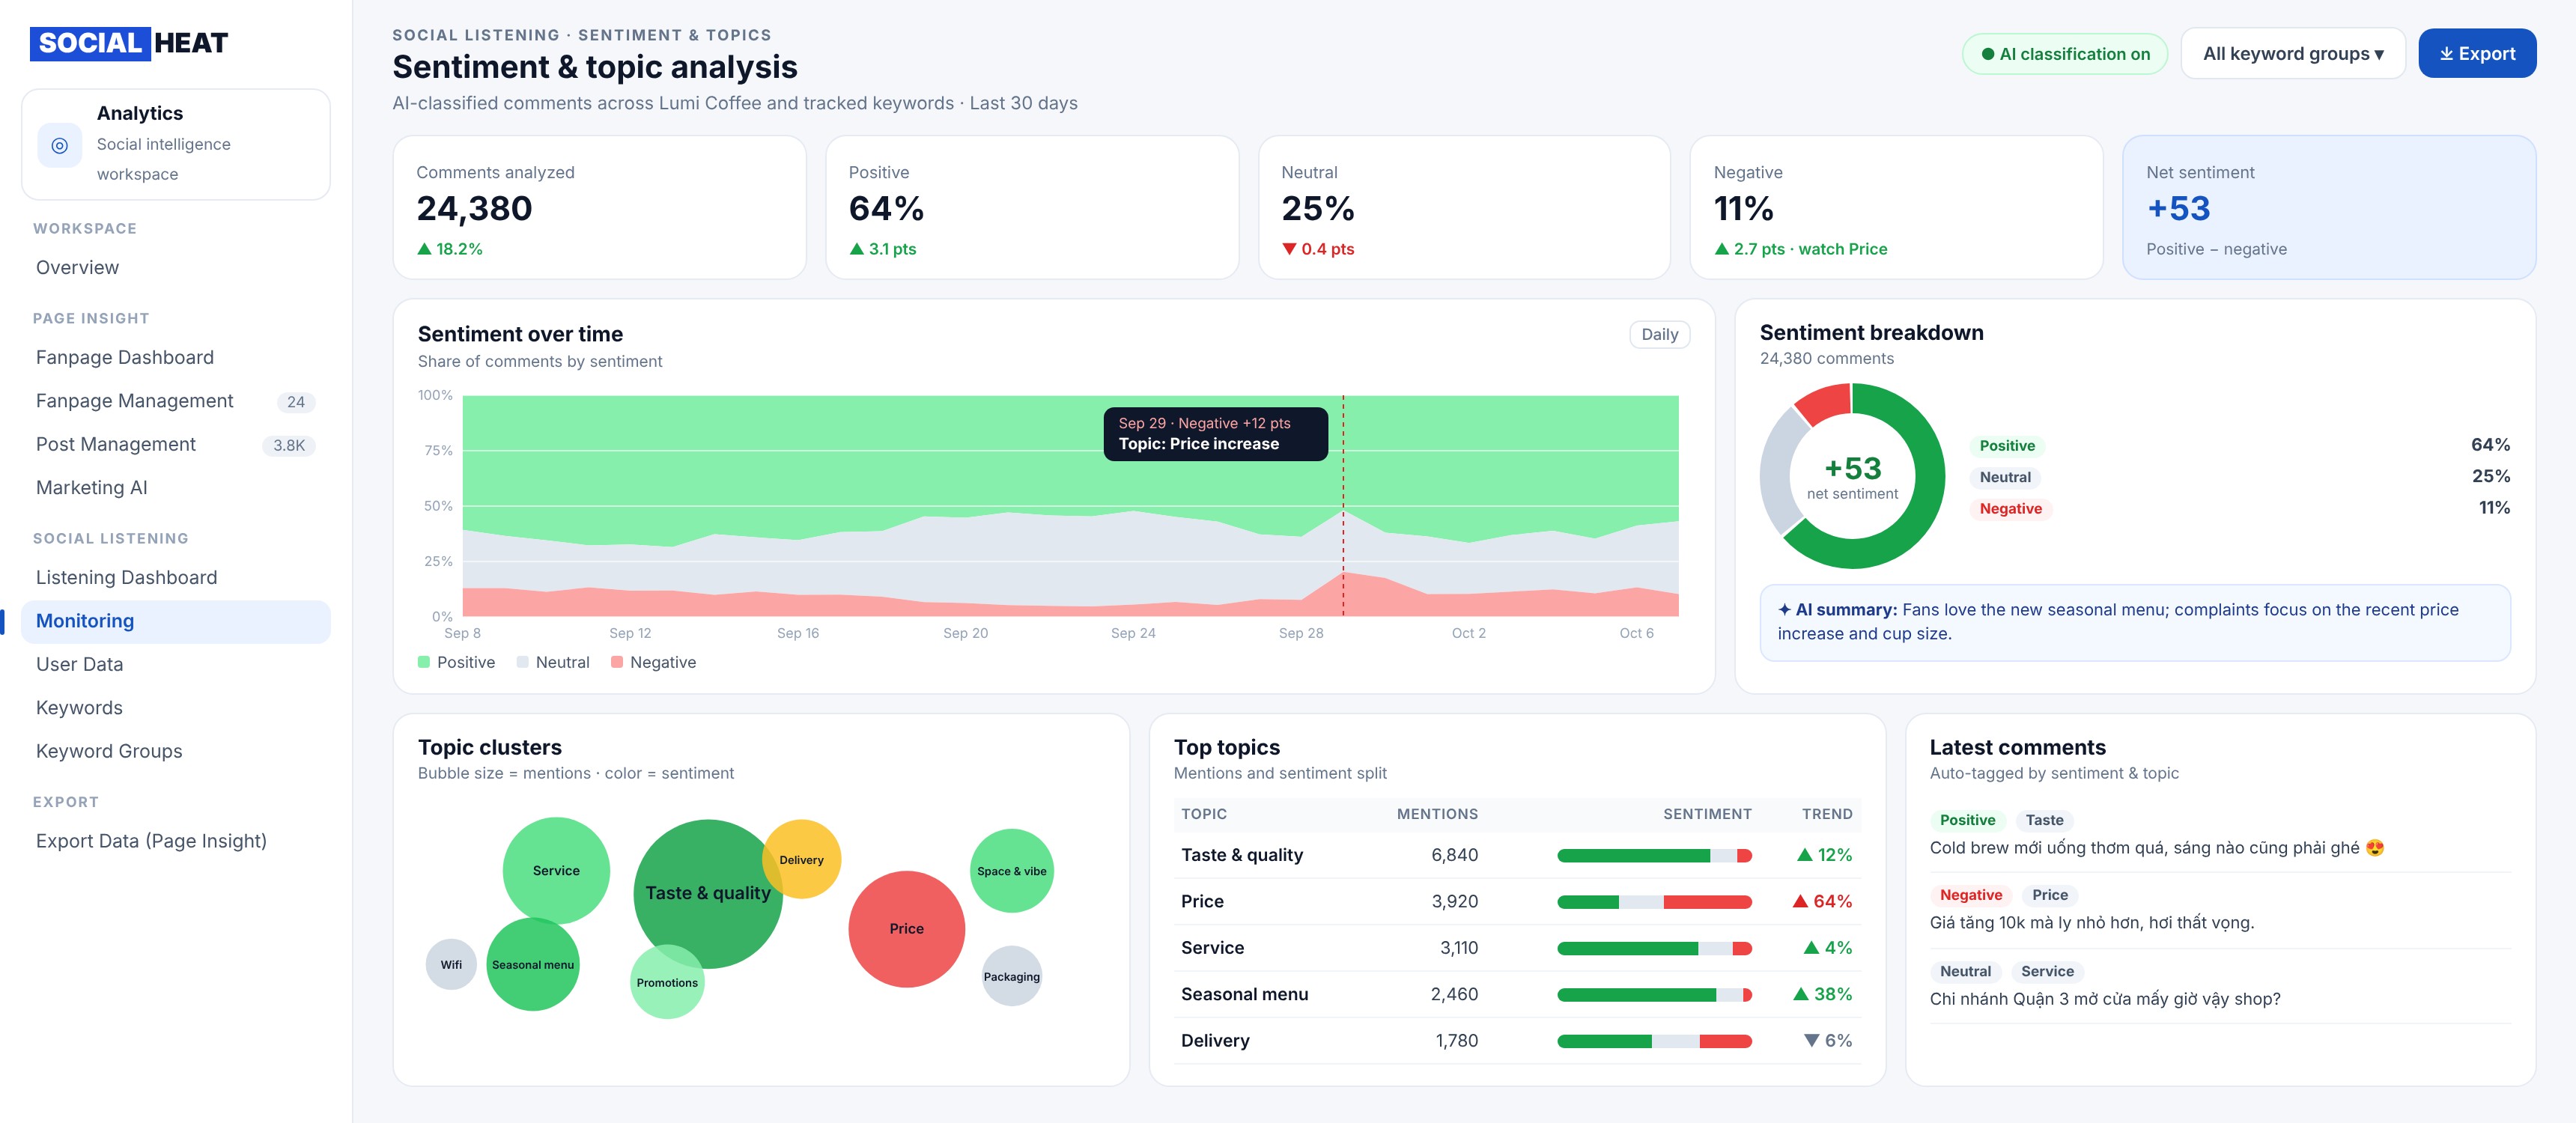Open the All keyword groups dropdown
The image size is (2576, 1123).
[2292, 54]
